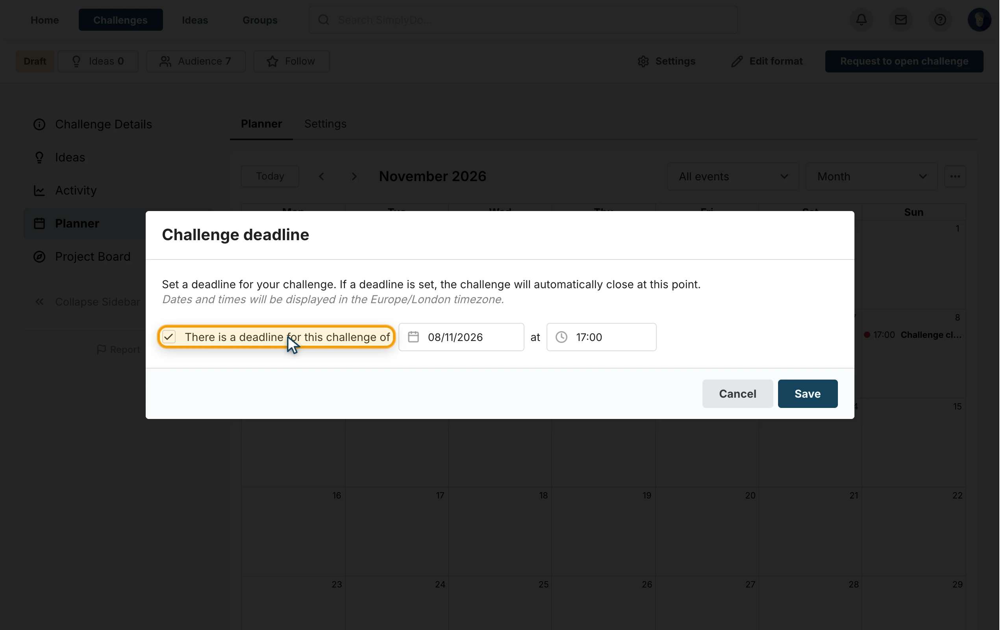
Task: Open the Challenges nav item
Action: click(x=120, y=20)
